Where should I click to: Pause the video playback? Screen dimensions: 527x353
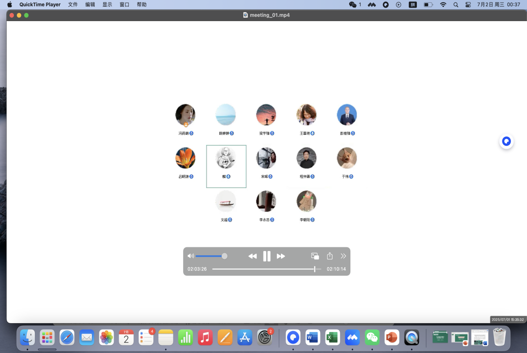(x=267, y=256)
